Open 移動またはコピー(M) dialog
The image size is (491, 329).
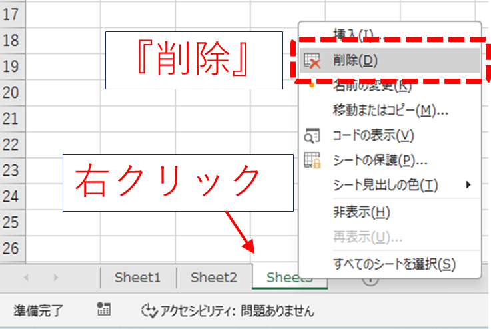click(390, 110)
